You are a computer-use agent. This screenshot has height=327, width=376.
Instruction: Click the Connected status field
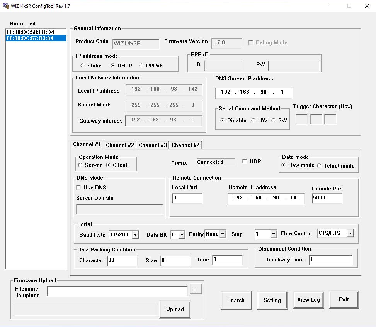point(216,162)
